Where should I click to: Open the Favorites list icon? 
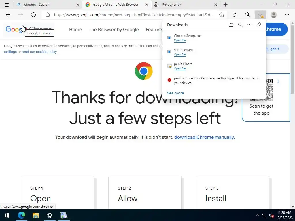[235, 15]
